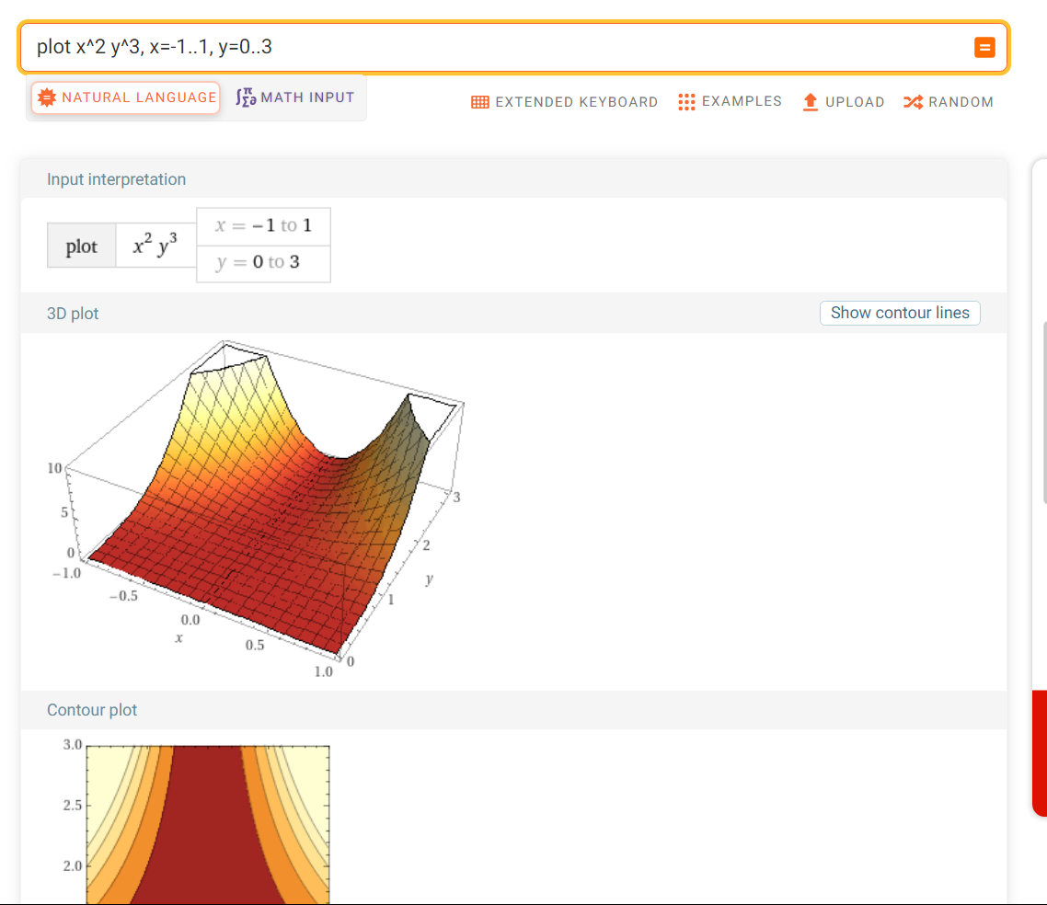Screen dimensions: 1047x905
Task: Switch to Math Input text label
Action: (x=307, y=97)
